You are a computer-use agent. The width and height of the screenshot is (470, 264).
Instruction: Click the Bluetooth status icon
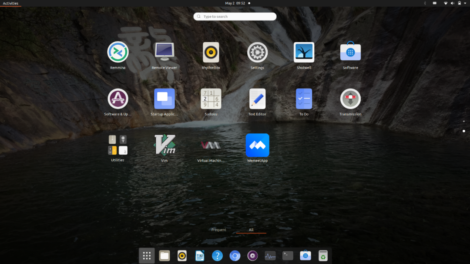(x=425, y=3)
